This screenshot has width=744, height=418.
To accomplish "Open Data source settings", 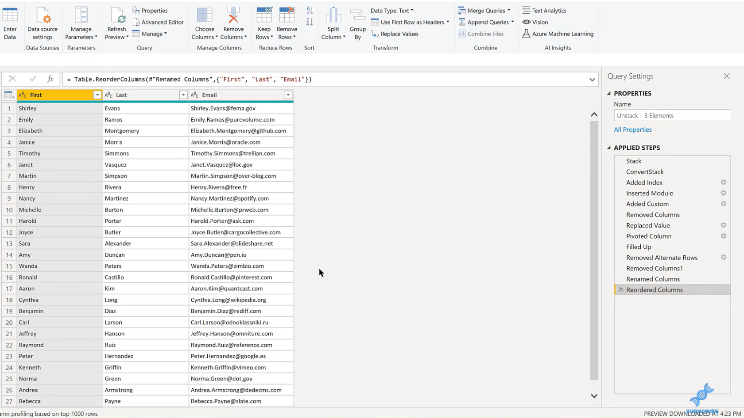I will (x=43, y=23).
